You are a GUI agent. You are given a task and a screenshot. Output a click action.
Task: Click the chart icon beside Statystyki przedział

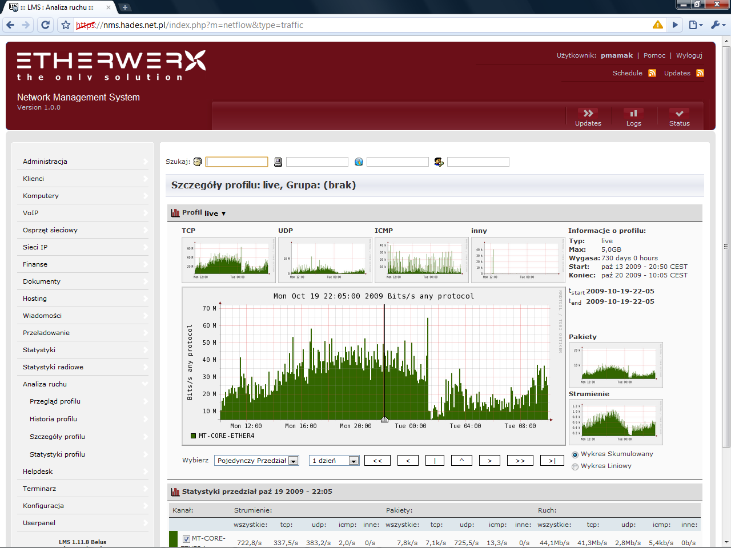tap(175, 491)
